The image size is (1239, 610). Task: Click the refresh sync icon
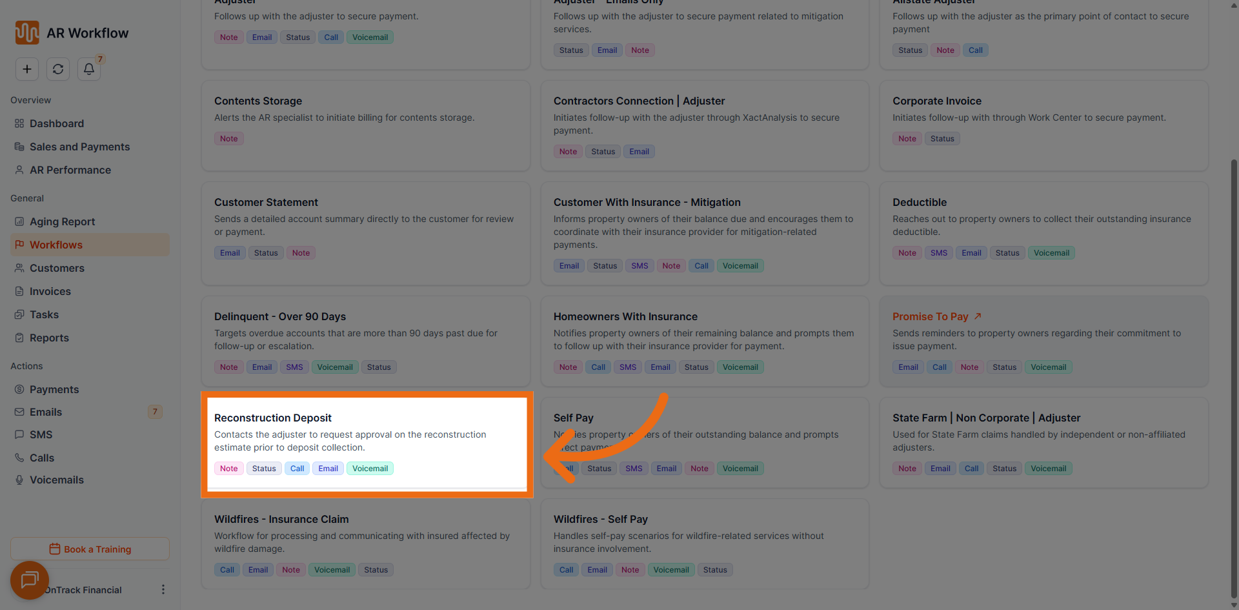(x=58, y=69)
